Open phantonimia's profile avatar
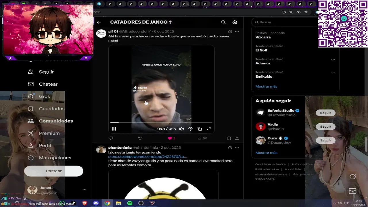The image size is (368, 207). click(x=101, y=149)
